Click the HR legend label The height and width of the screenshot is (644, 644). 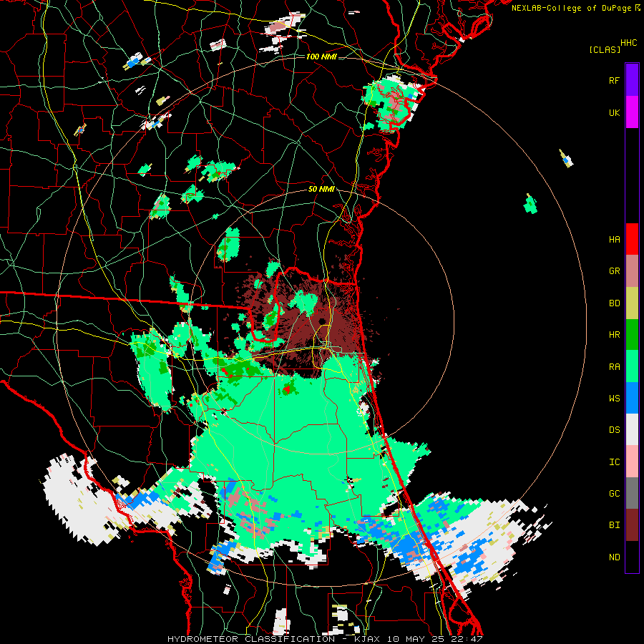pos(614,335)
